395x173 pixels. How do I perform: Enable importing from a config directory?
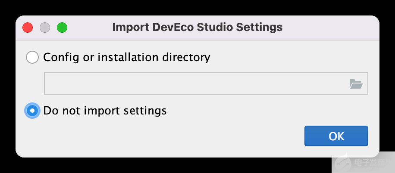(32, 57)
